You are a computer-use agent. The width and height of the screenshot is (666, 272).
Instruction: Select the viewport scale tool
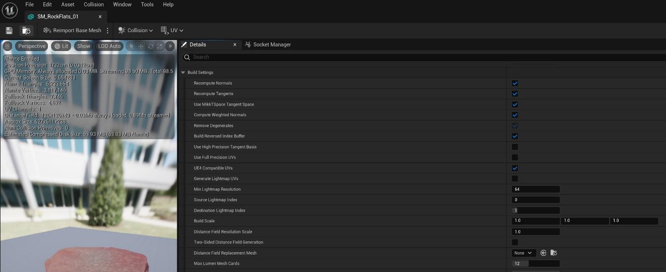point(160,46)
